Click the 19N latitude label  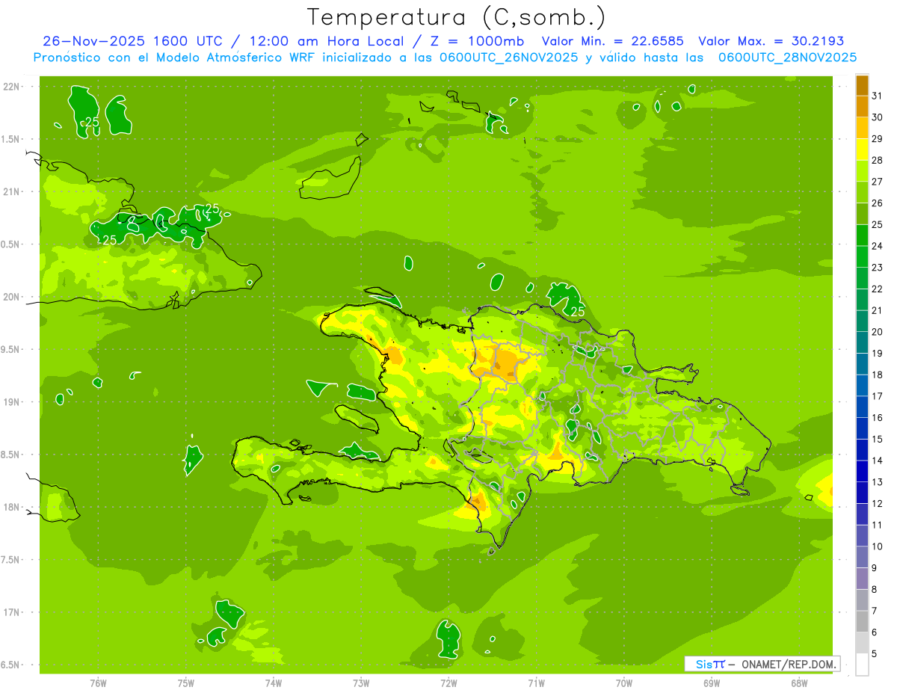(11, 402)
